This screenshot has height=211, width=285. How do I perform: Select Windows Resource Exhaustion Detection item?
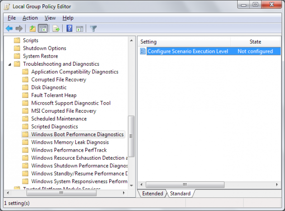pos(79,158)
